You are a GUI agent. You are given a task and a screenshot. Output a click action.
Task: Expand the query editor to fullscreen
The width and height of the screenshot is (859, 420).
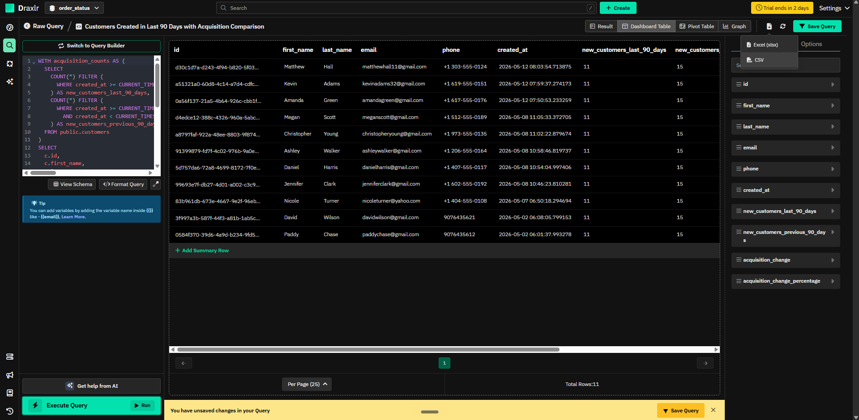[155, 184]
